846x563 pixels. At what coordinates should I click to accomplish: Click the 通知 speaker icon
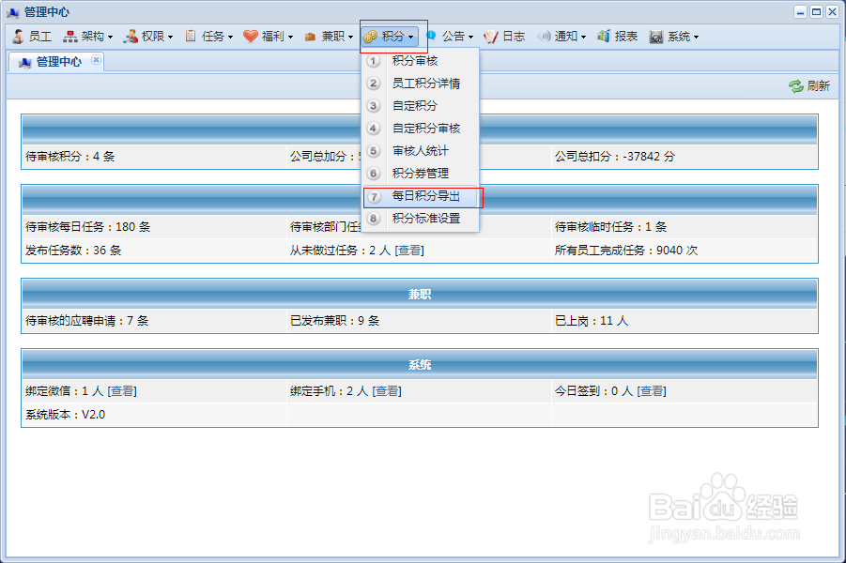(x=544, y=37)
